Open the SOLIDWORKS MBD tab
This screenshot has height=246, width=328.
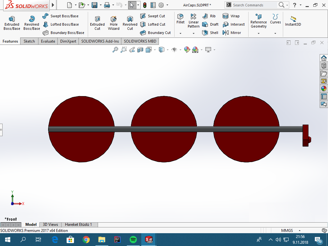140,41
